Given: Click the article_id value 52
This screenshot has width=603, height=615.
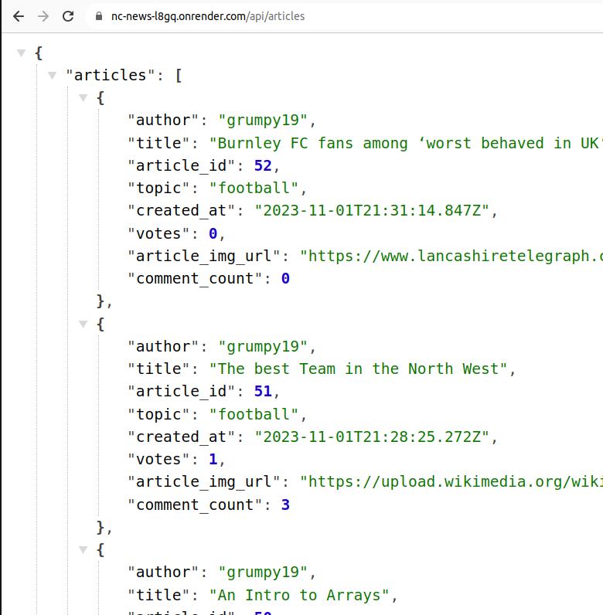Looking at the screenshot, I should pyautogui.click(x=263, y=165).
